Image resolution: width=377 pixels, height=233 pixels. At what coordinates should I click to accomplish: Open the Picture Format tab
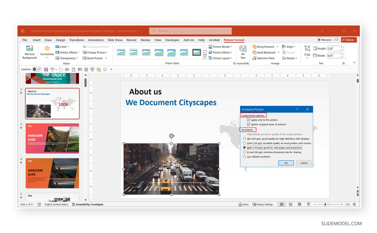[234, 40]
